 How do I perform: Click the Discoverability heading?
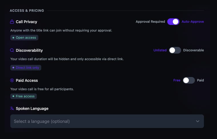click(x=29, y=50)
